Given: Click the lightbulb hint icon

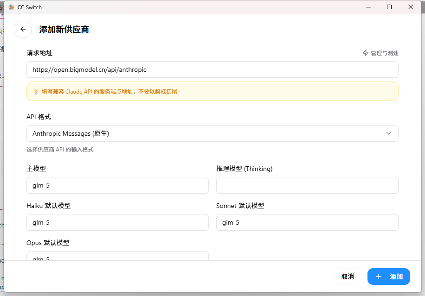Looking at the screenshot, I should click(36, 92).
